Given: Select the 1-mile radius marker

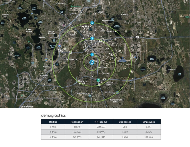Looking at the screenshot, I should (92, 54).
